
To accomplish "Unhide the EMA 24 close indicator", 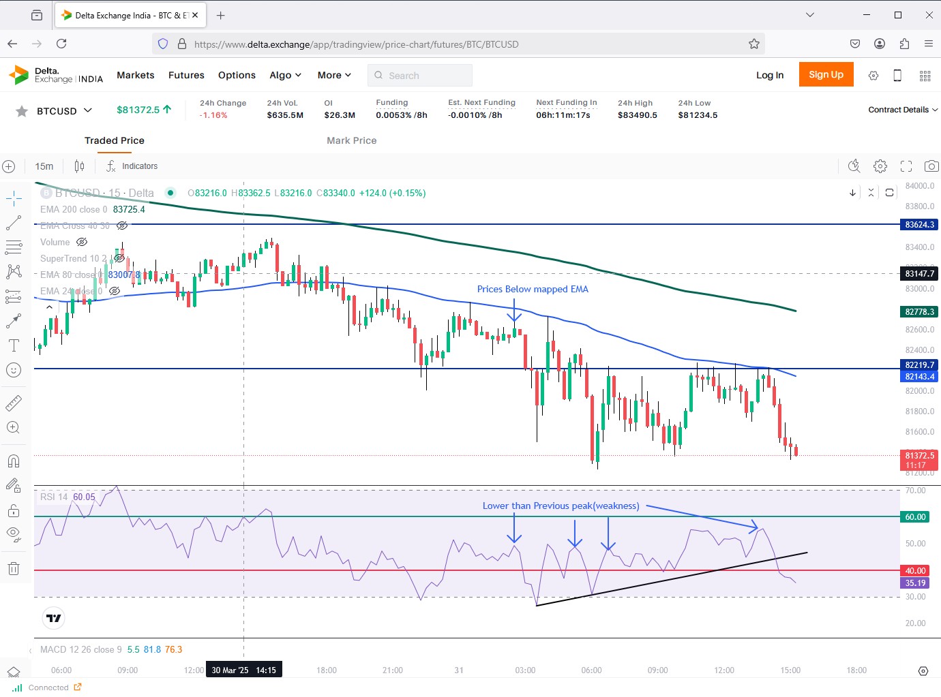I will click(x=115, y=291).
